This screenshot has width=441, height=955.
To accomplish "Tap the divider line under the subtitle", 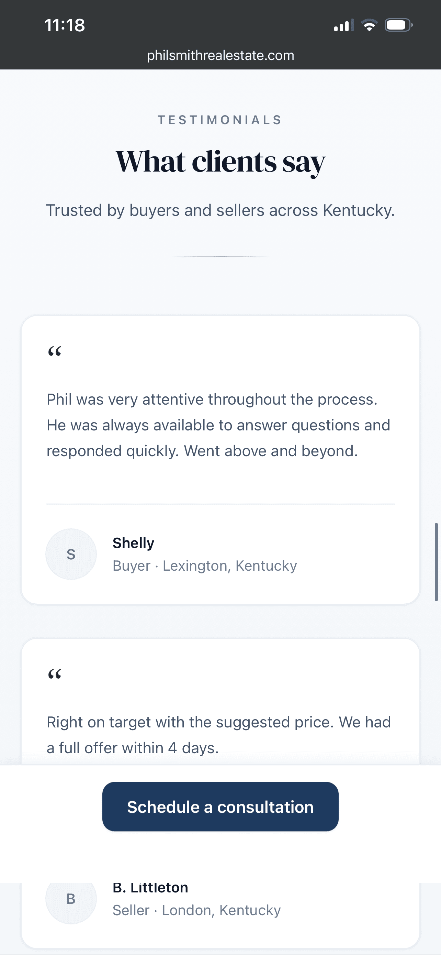I will [220, 256].
